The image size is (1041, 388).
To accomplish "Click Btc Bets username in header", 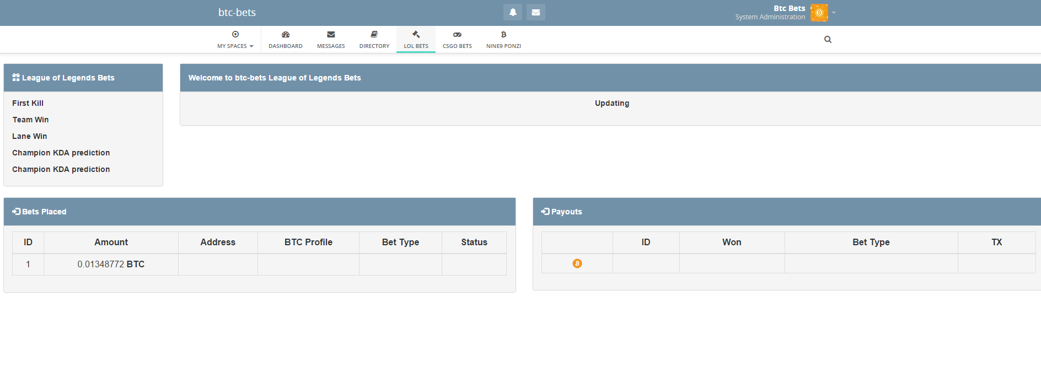I will (789, 8).
